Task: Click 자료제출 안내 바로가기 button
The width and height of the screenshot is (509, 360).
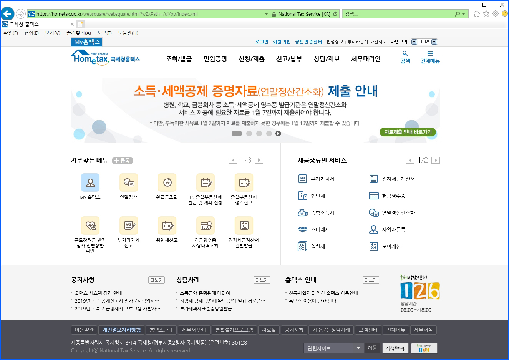Action: [x=408, y=132]
